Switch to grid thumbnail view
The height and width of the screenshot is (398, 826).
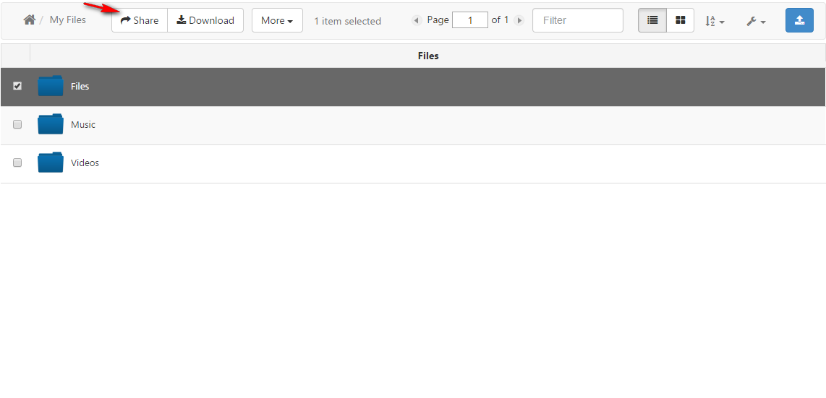pyautogui.click(x=680, y=20)
